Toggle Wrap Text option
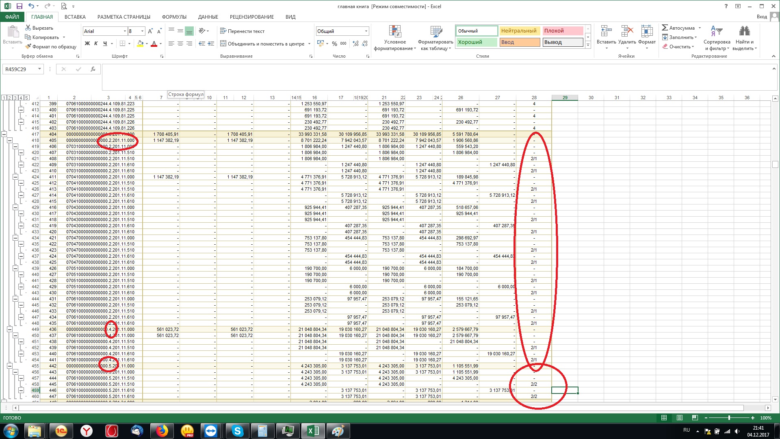The image size is (780, 439). point(242,31)
